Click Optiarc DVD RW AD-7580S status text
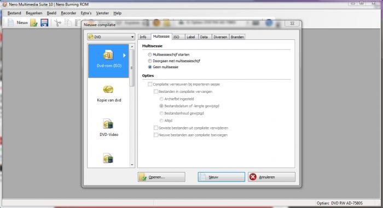 click(340, 203)
